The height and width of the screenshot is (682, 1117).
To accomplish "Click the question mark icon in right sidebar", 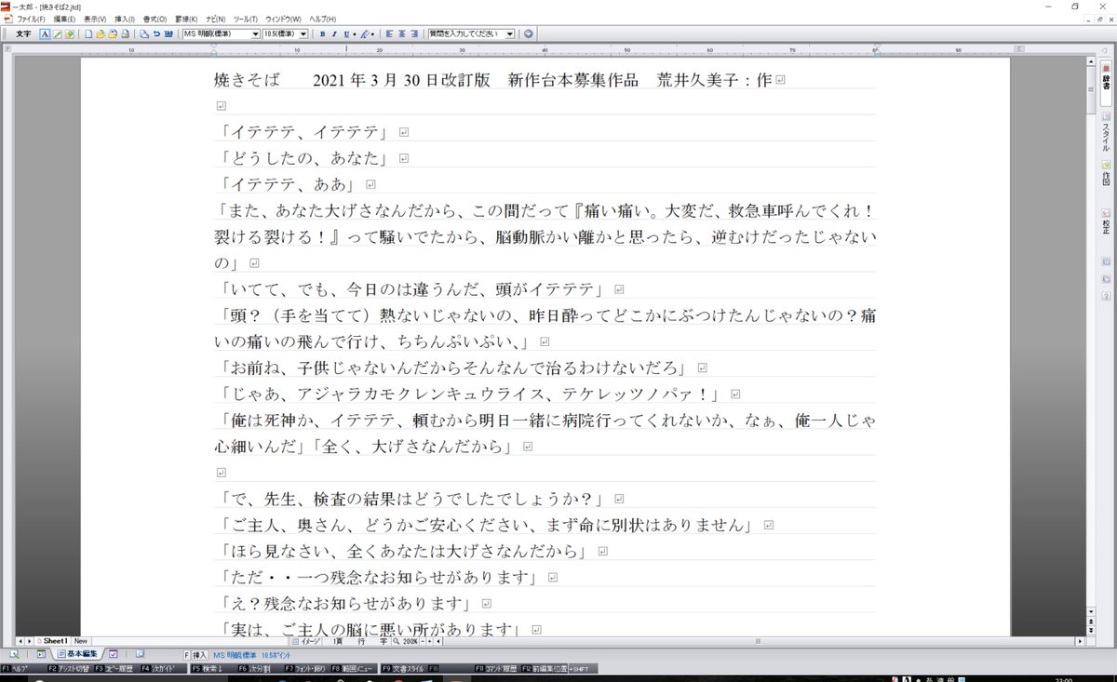I will (x=1106, y=296).
